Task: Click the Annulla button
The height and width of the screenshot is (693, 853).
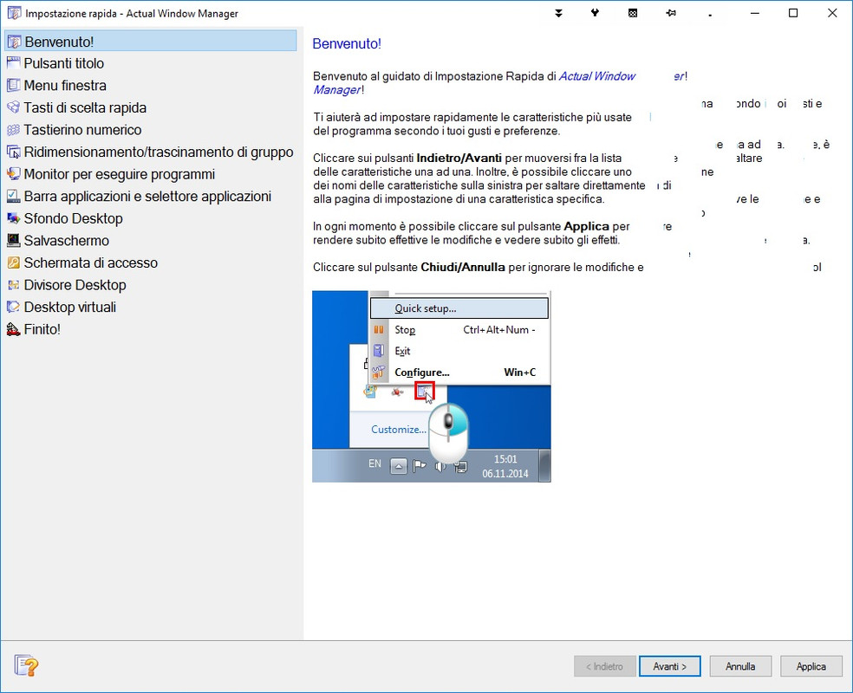Action: click(x=740, y=666)
